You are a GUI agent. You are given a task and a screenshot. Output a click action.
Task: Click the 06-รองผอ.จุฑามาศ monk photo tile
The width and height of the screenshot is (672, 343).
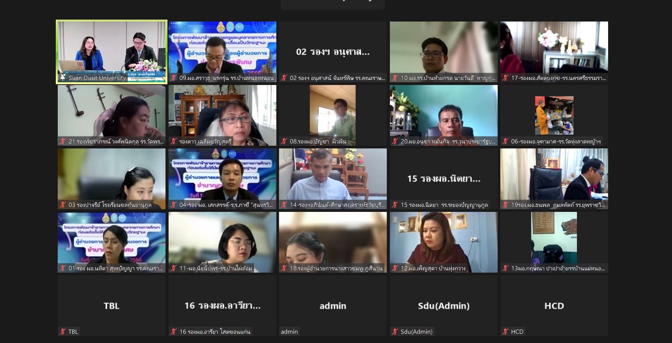tap(554, 115)
